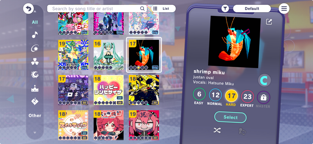The width and height of the screenshot is (313, 144).
Task: Expand sidebar categories with the down arrow
Action: click(x=35, y=133)
